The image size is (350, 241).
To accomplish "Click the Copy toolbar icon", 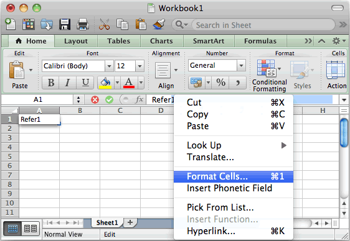I will pos(122,24).
